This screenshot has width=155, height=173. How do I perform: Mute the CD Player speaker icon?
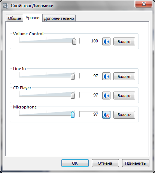(x=106, y=96)
